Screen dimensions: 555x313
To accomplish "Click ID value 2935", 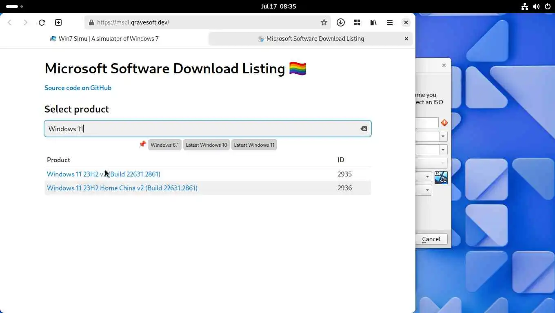I will click(x=344, y=174).
